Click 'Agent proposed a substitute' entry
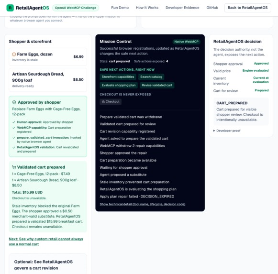 tap(123, 175)
